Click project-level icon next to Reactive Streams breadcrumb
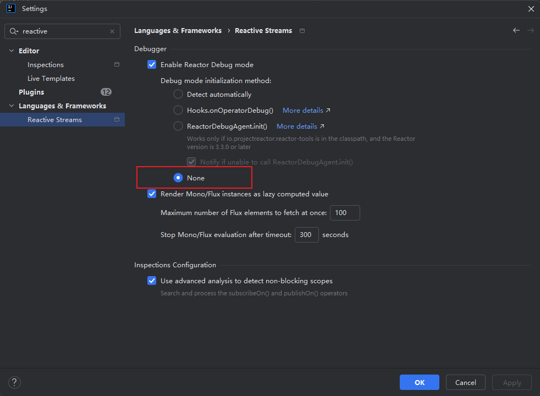This screenshot has height=396, width=540. click(302, 31)
